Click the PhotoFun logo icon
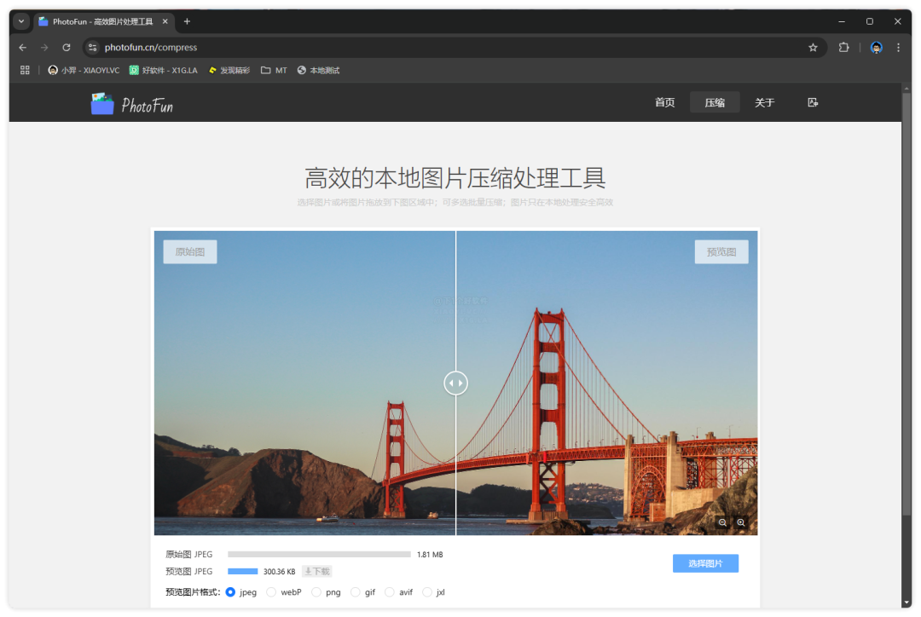Screen dimensions: 921x617 (x=102, y=104)
